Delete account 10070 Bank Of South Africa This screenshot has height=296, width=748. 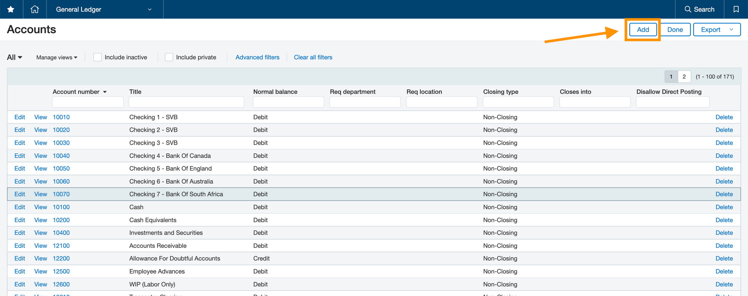724,194
